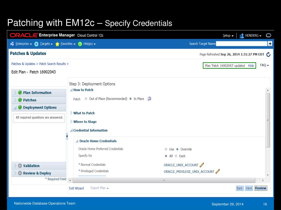Screen dimensions: 281x210
Task: Collapse the left pane splitter arrow
Action: [x=67, y=136]
